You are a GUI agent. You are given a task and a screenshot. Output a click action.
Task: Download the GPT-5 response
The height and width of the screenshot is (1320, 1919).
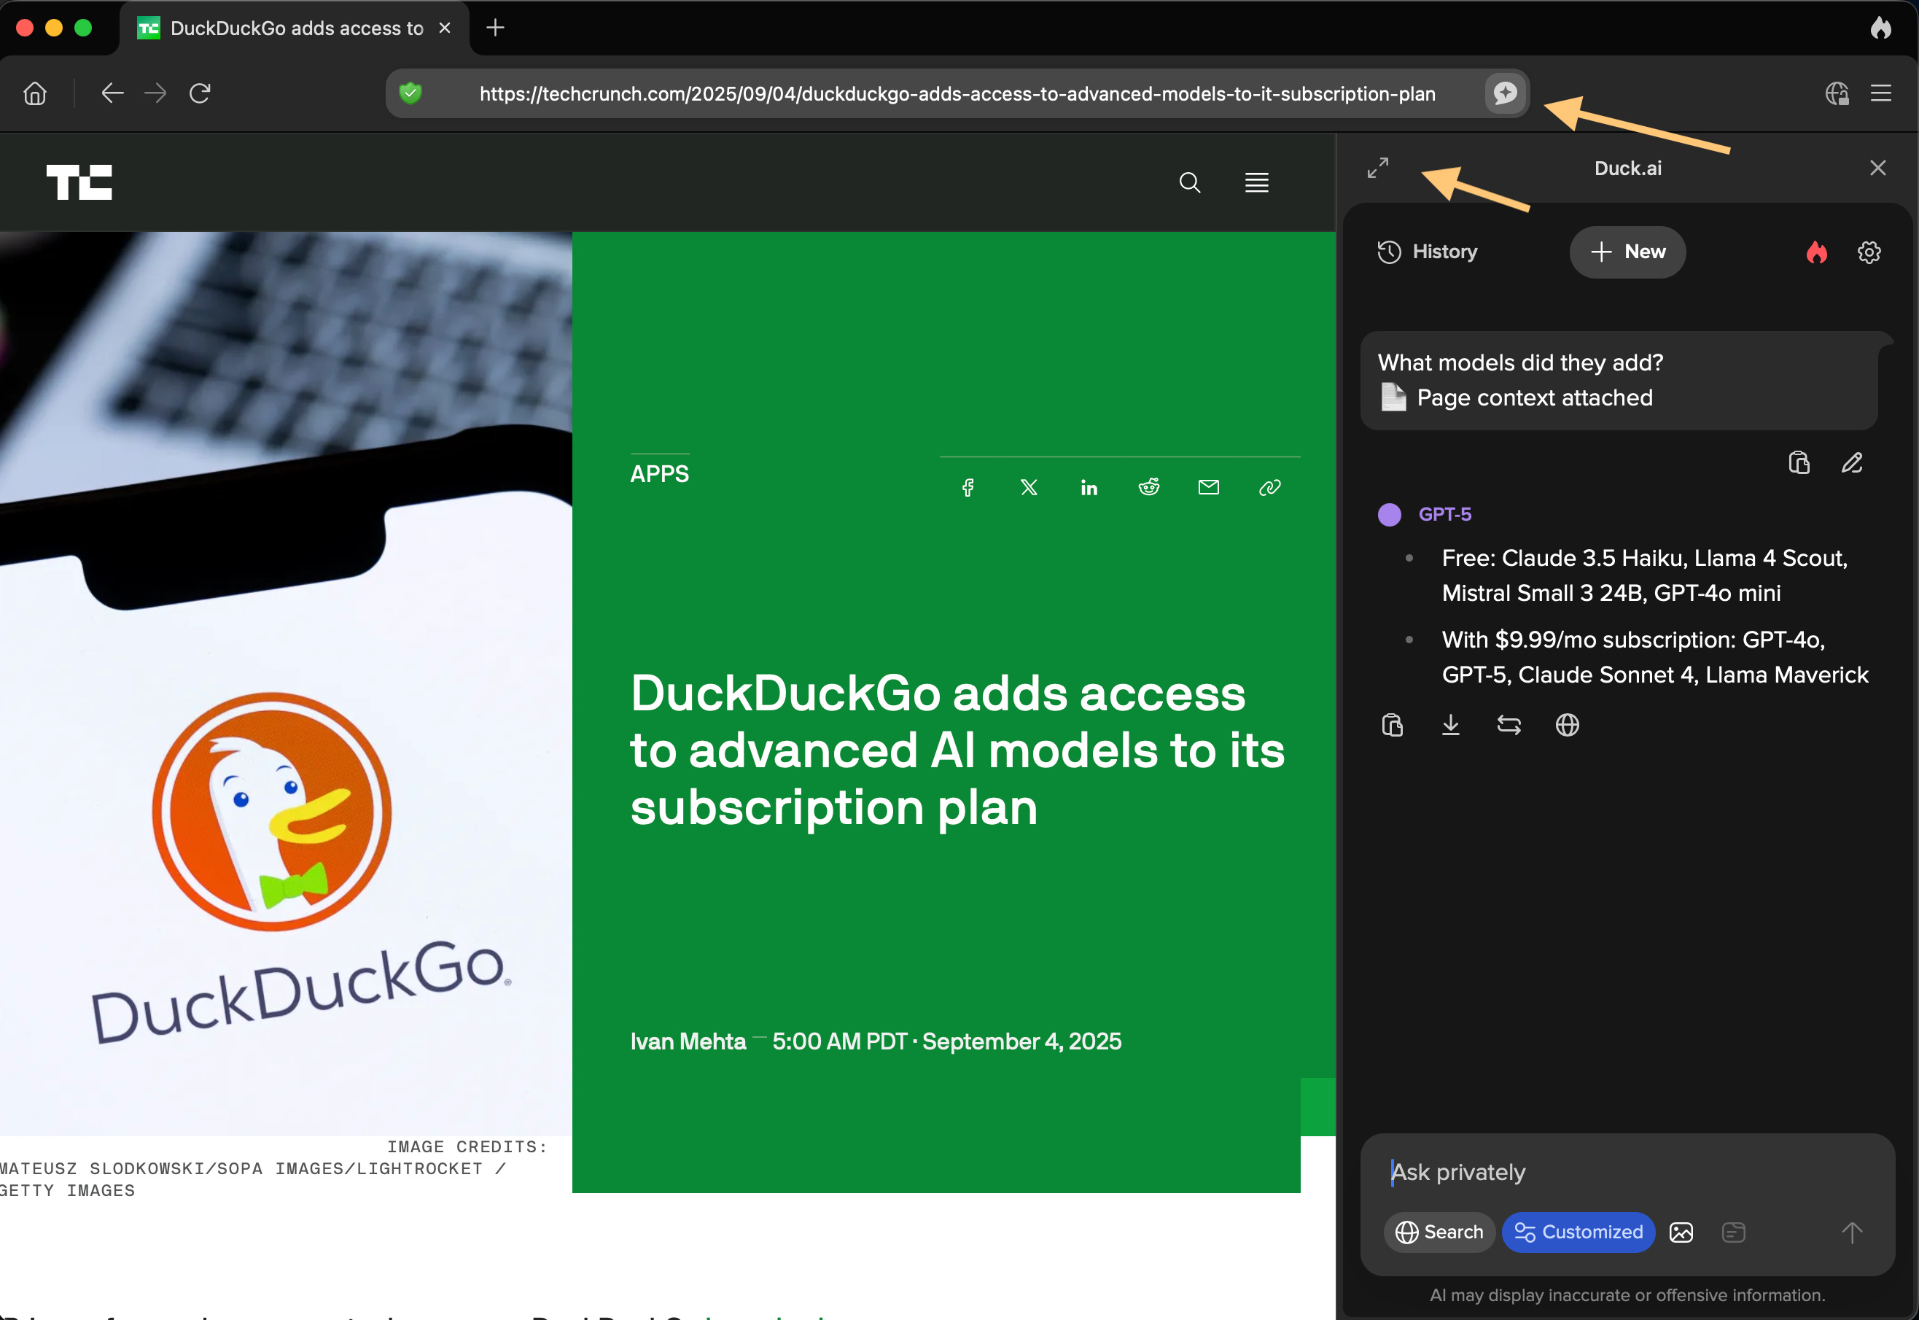pos(1450,726)
